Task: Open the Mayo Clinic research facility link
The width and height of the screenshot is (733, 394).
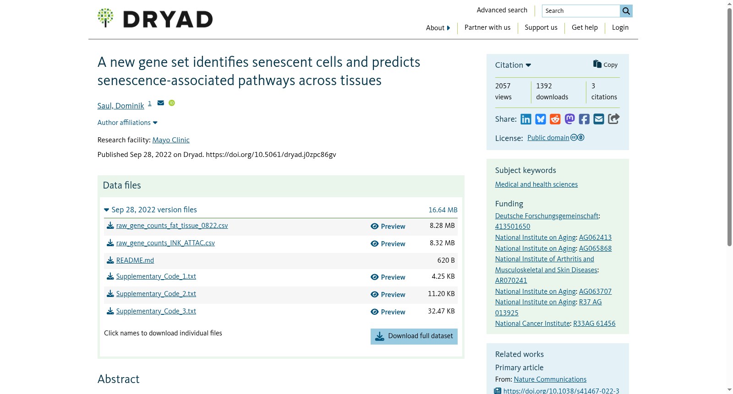Action: pyautogui.click(x=171, y=140)
